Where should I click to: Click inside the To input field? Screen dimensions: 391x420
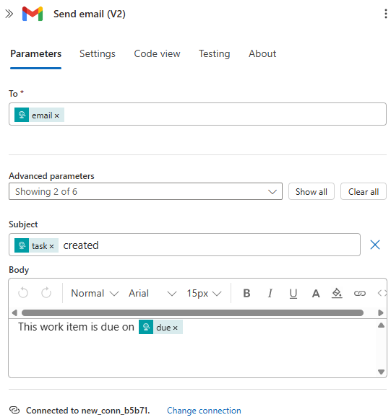tap(197, 114)
